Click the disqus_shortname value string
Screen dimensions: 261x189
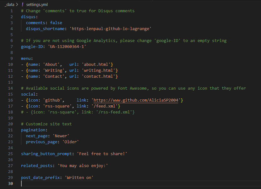coord(111,29)
